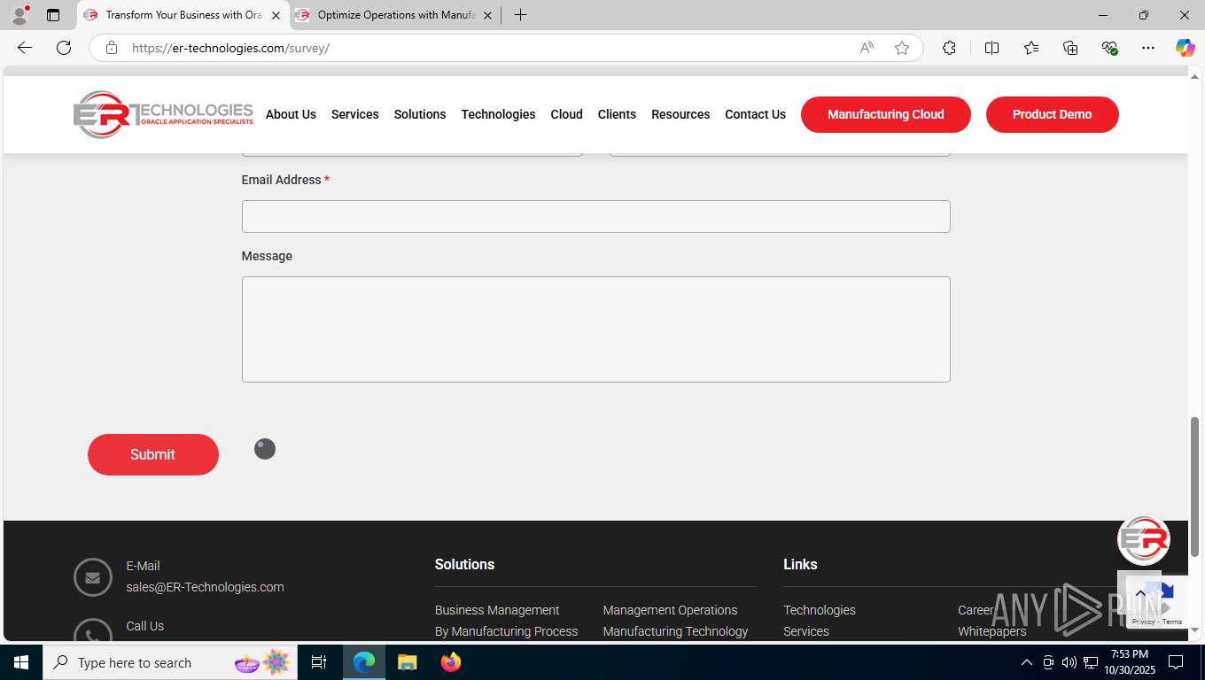Open Business Management footer link
The image size is (1205, 680).
pyautogui.click(x=497, y=610)
